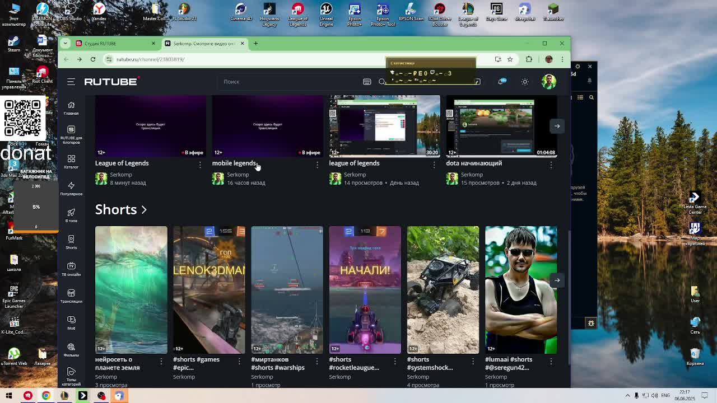Go to Популярное in the sidebar
This screenshot has width=717, height=403.
click(71, 188)
